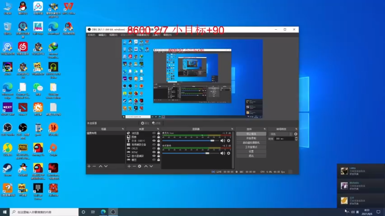
Task: Open the Fall Guys desktop shortcut
Action: [38, 28]
